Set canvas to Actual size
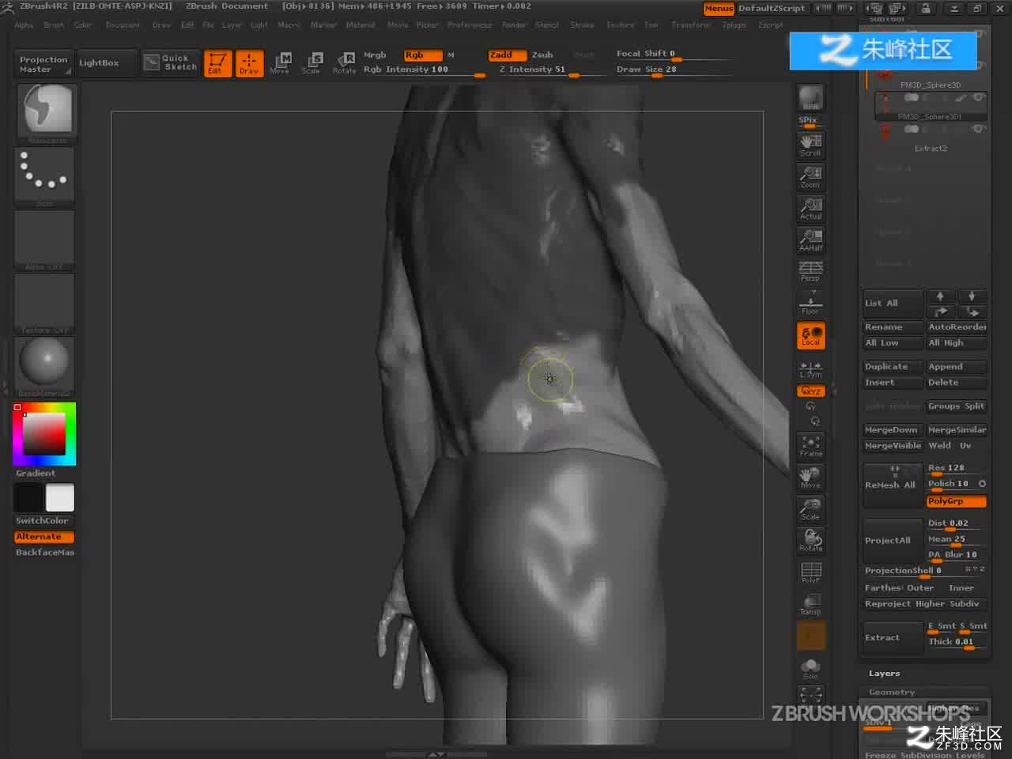The image size is (1012, 759). click(x=810, y=209)
